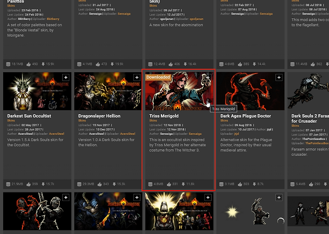This screenshot has width=329, height=234.
Task: Click thumbs-up icon beside 406 endorsements
Action: (170, 64)
